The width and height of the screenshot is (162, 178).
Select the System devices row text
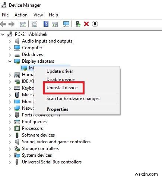coord(37,155)
